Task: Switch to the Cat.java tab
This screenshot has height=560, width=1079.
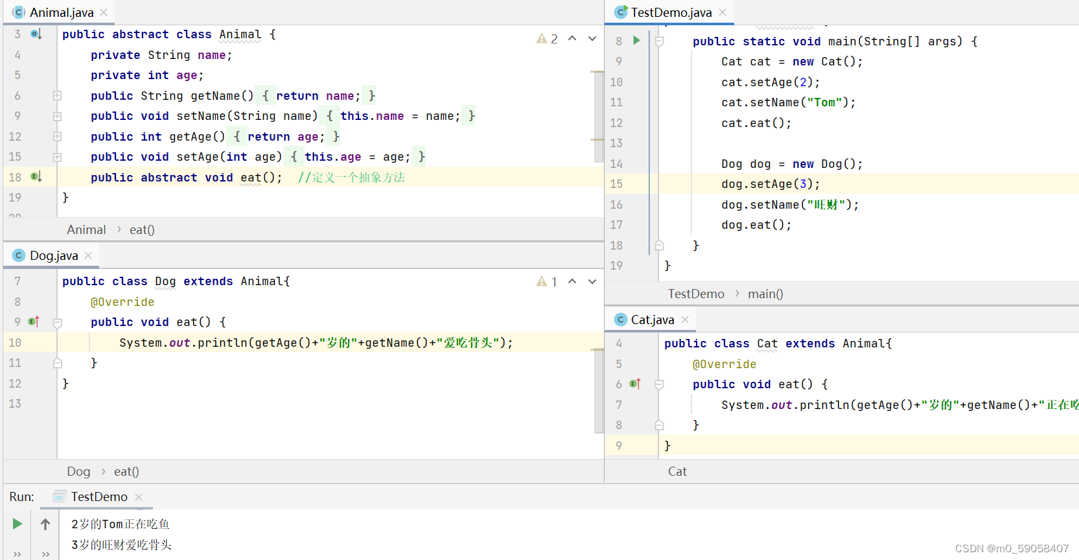Action: (x=652, y=320)
